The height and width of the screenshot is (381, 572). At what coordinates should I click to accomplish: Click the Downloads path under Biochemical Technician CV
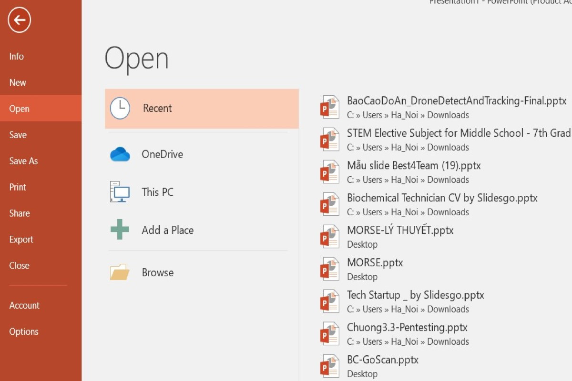(408, 212)
